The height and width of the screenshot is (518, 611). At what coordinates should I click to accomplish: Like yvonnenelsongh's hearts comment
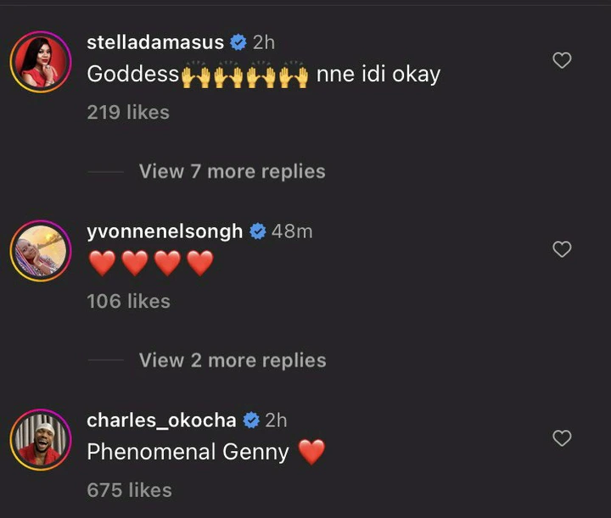(562, 249)
